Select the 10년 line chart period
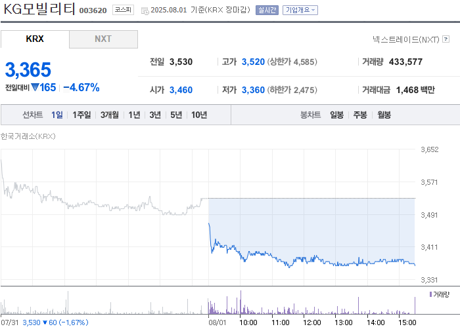 pos(199,115)
